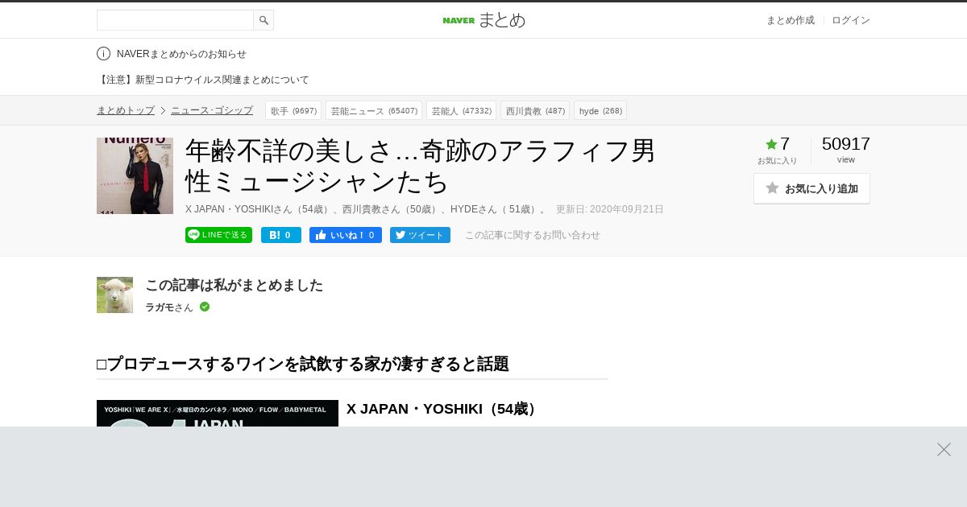Open author ラガモさん profile link
This screenshot has width=967, height=507.
[169, 307]
